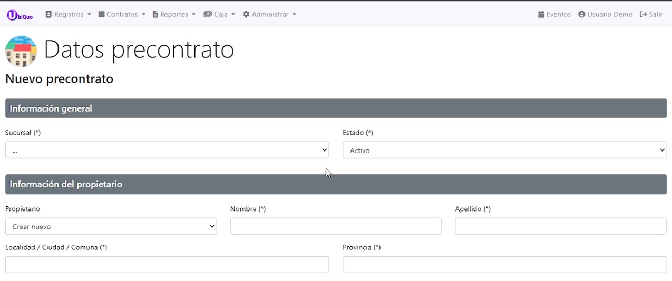This screenshot has width=672, height=281.
Task: Open the Registros menu
Action: 68,15
